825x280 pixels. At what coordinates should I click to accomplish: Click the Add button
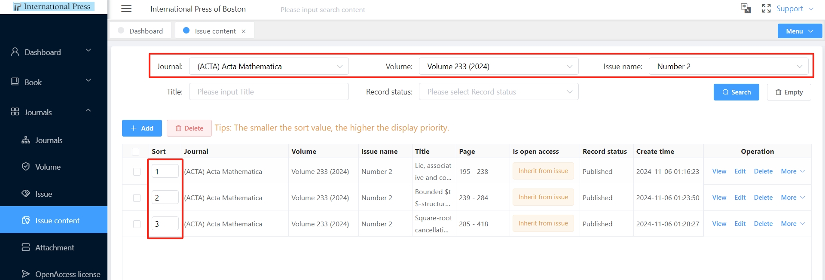tap(142, 128)
